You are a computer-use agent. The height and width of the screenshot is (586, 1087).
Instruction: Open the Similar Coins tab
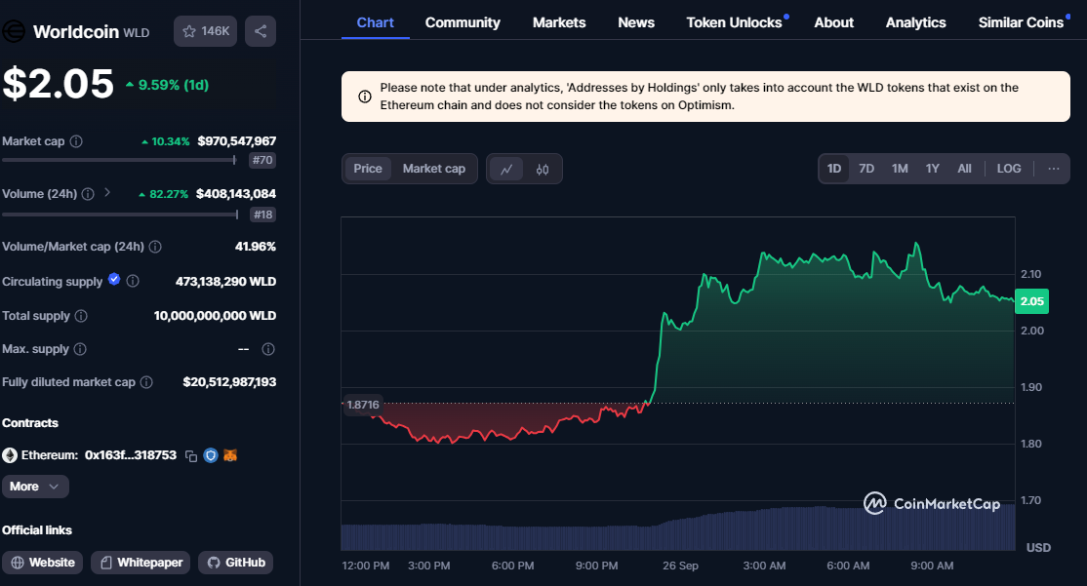click(1021, 22)
